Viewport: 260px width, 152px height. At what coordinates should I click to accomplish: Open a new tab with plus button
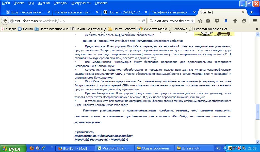pos(252,12)
